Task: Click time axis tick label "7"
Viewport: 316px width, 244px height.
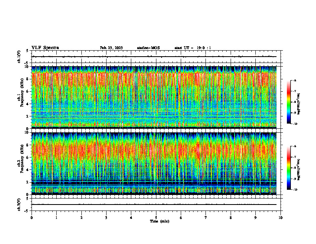Action: (x=206, y=218)
